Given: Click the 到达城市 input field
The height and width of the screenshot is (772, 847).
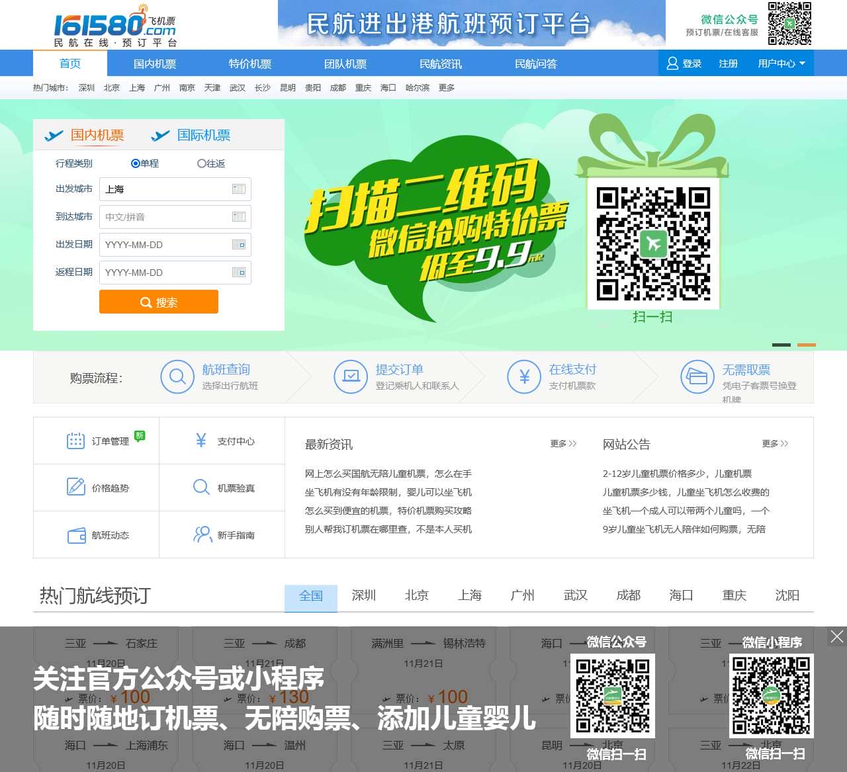Looking at the screenshot, I should [x=175, y=217].
